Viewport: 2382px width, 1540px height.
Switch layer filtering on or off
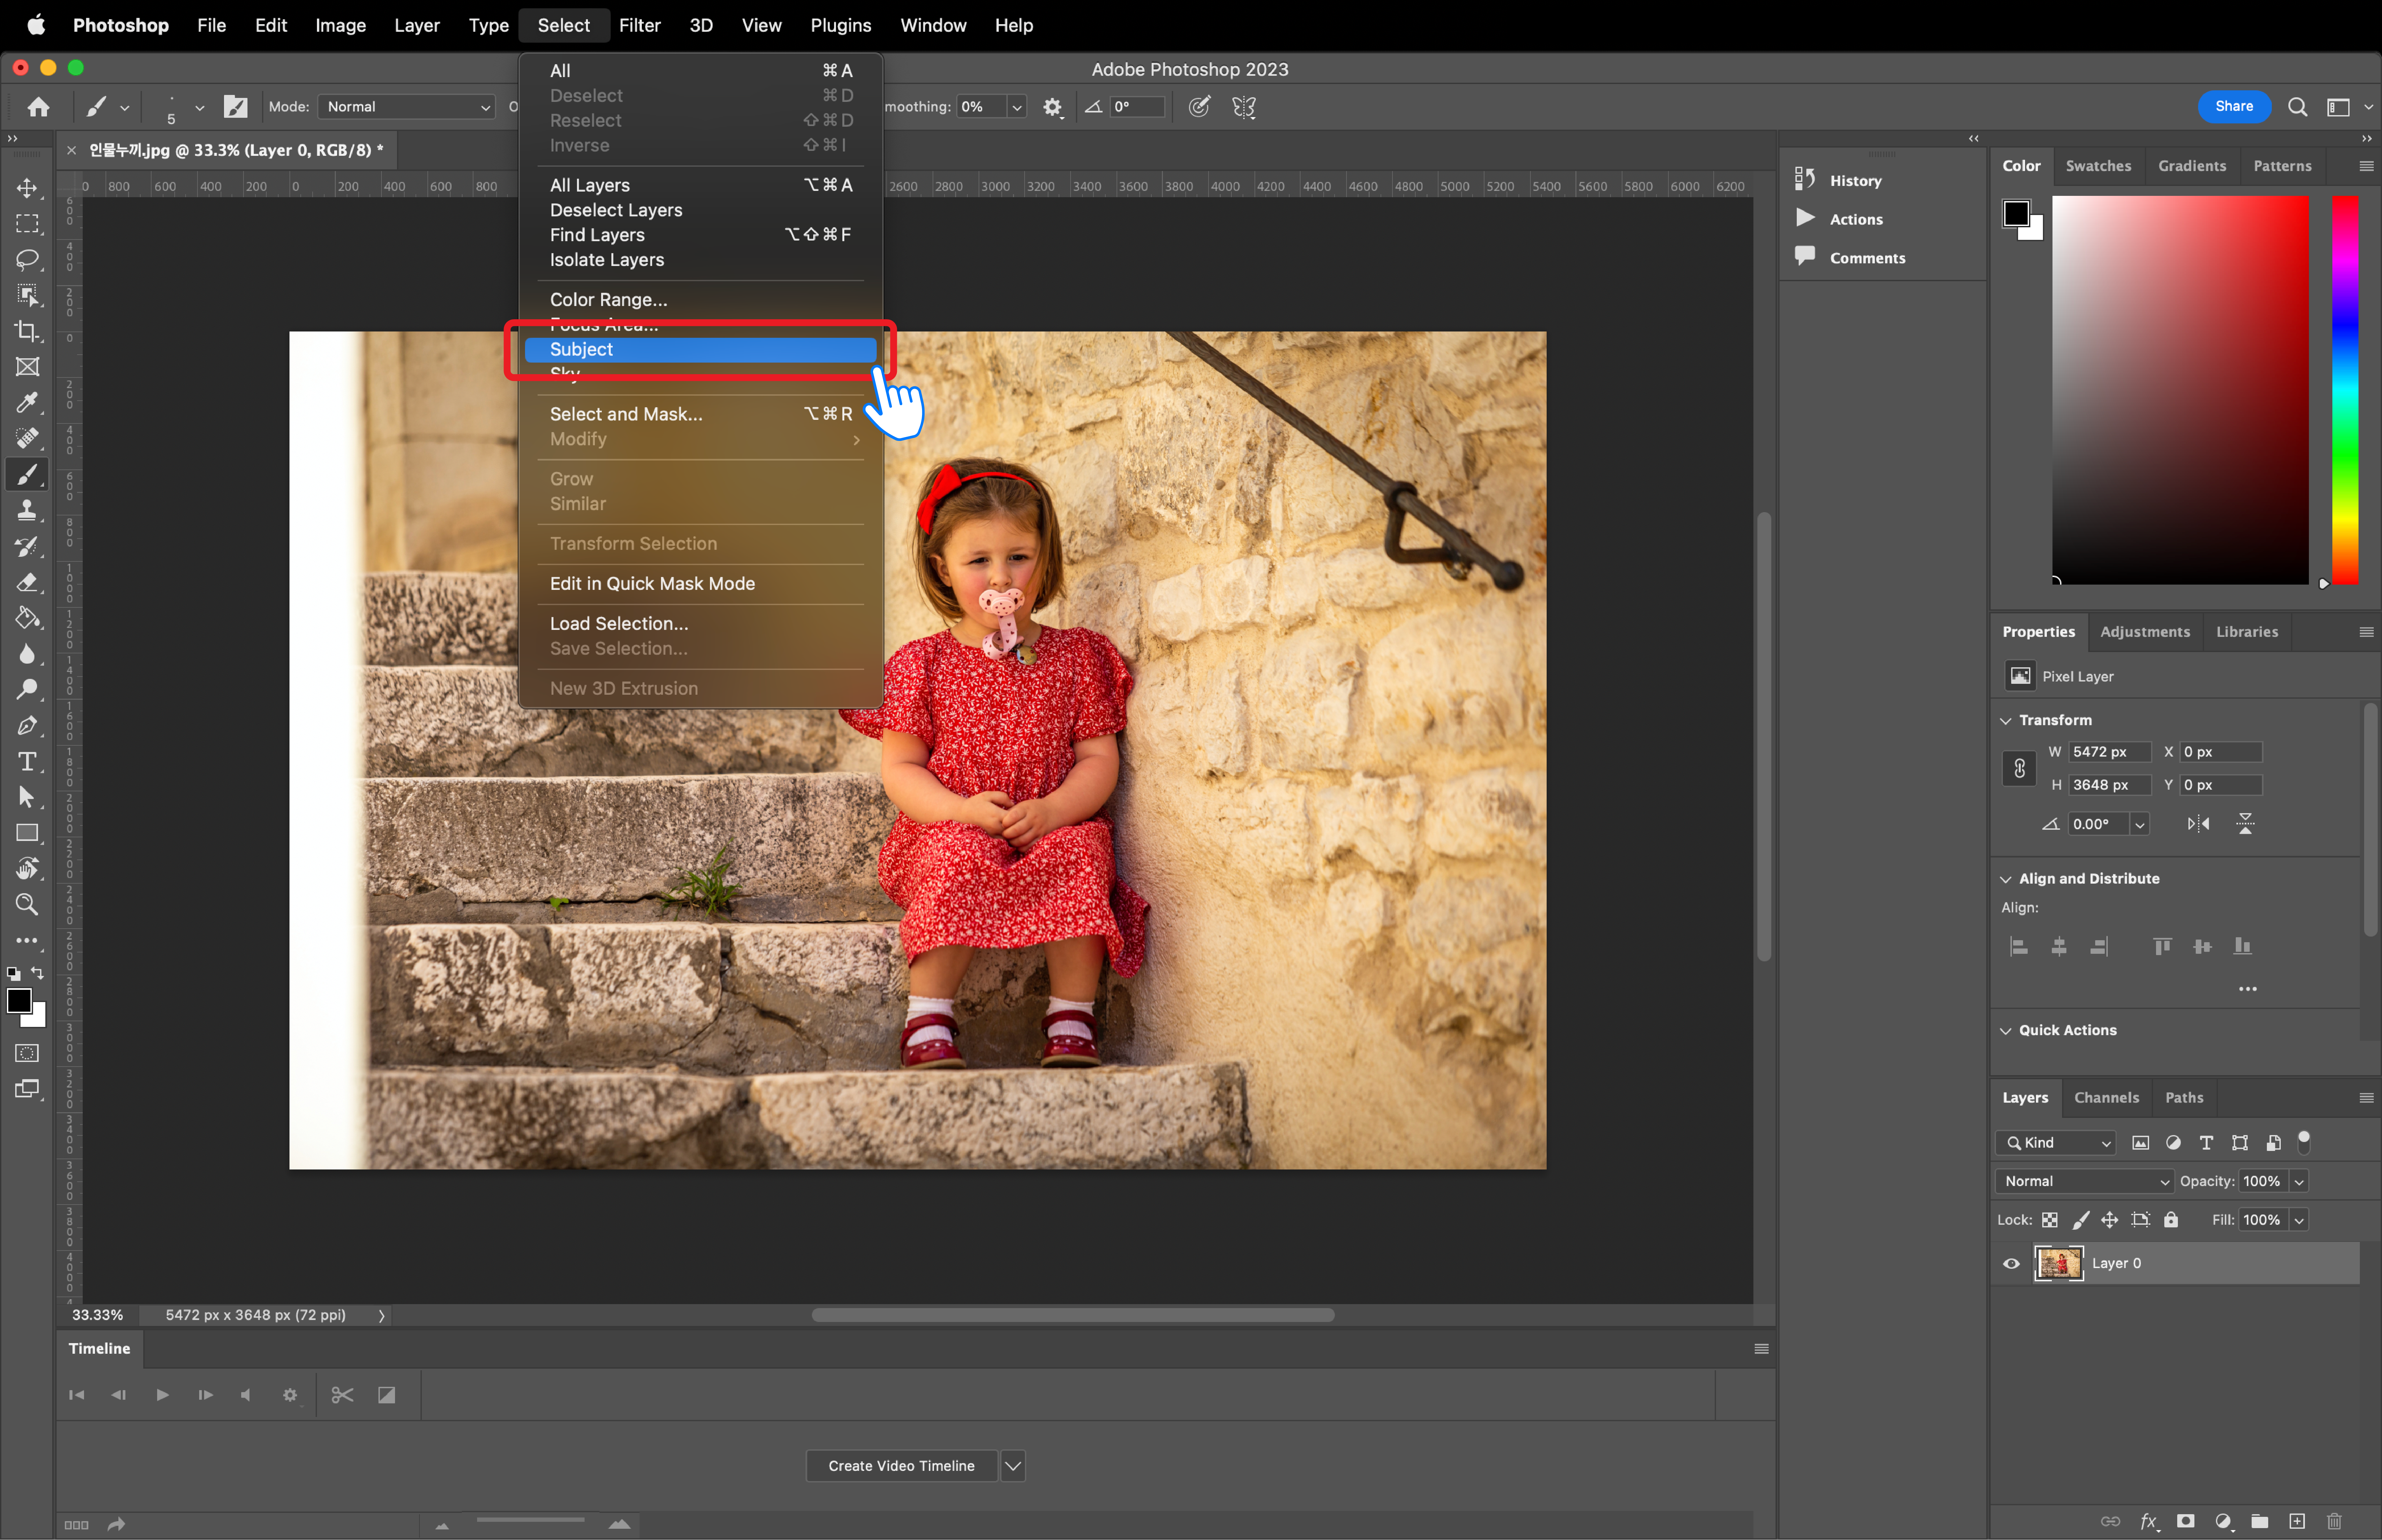(x=2304, y=1142)
